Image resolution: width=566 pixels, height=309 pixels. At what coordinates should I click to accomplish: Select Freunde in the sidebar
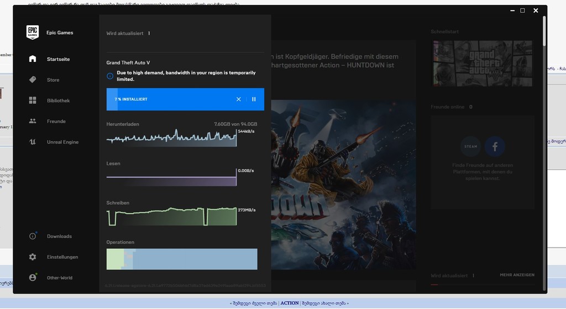click(x=56, y=121)
